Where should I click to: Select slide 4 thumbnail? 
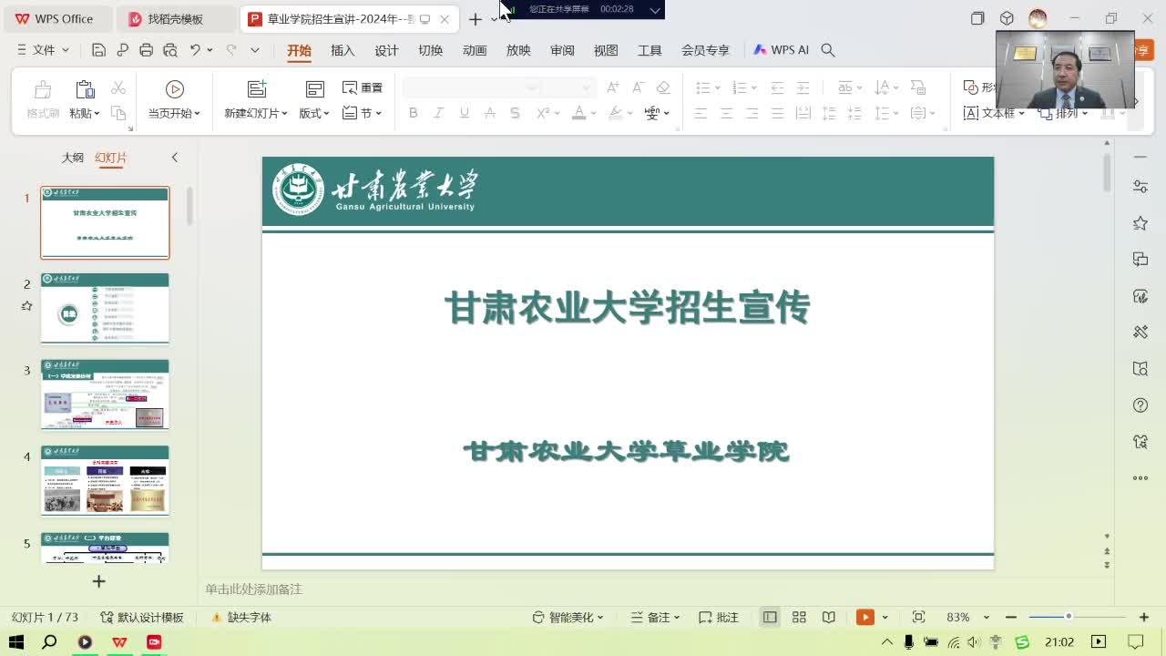(105, 480)
